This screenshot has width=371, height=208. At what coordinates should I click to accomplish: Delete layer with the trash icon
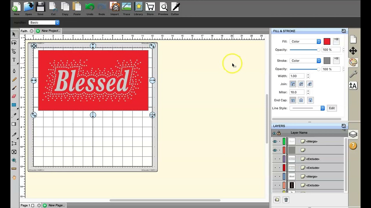286,200
